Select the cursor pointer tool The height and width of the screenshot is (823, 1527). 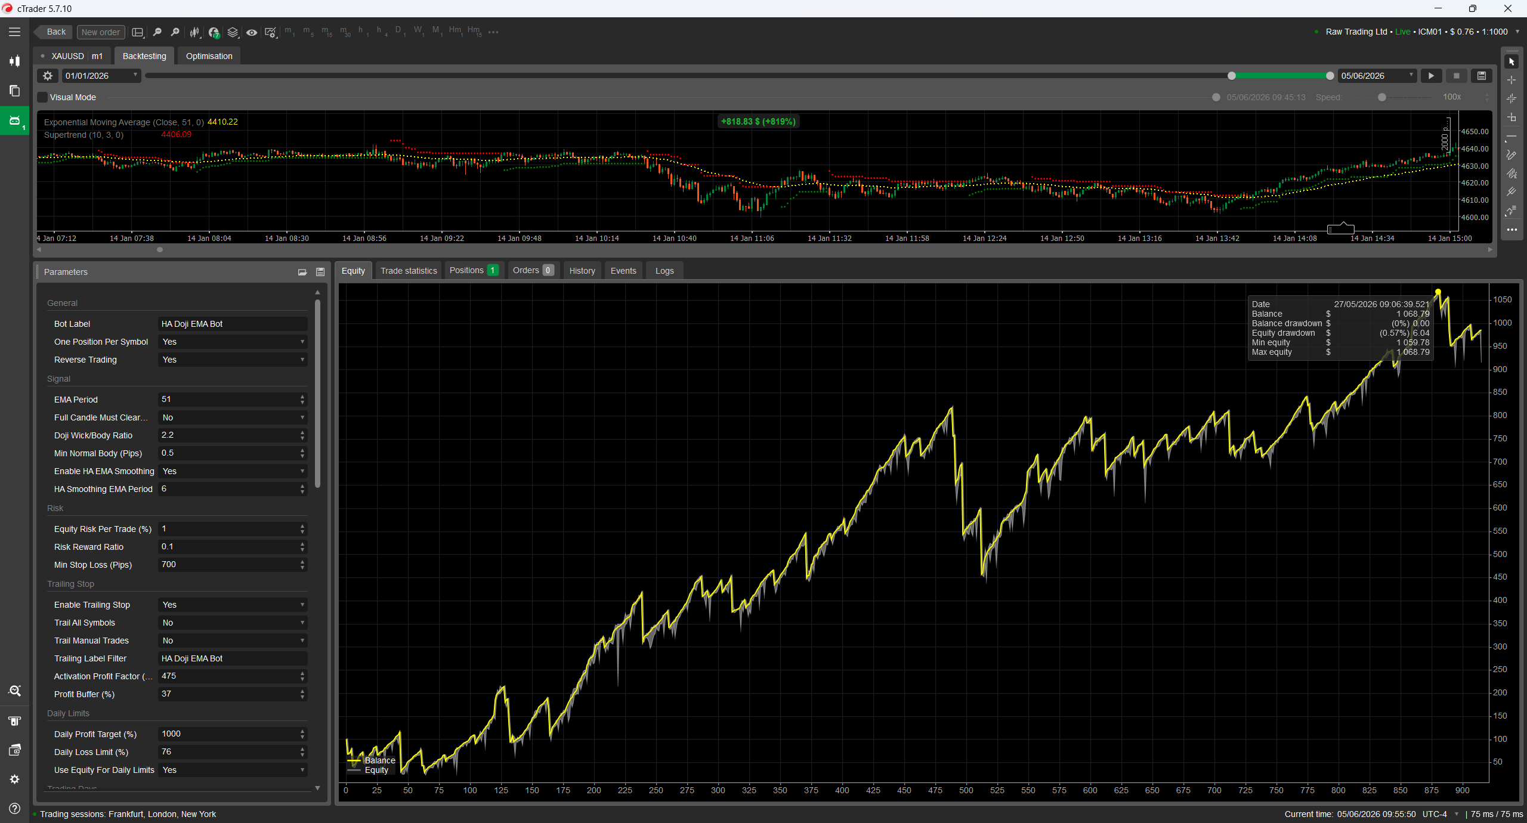coord(1511,61)
